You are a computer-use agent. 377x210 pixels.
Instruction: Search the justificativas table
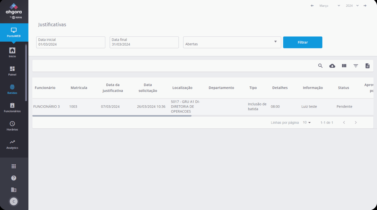320,66
